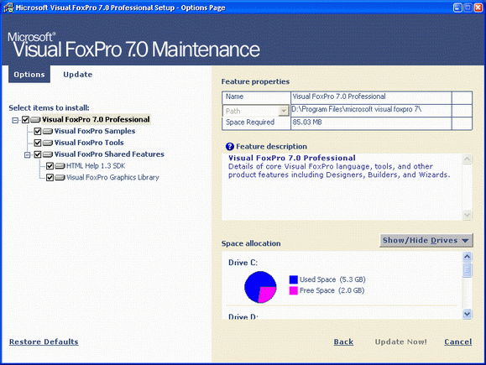The width and height of the screenshot is (486, 365).
Task: Click space allocation scroll down arrow
Action: (x=467, y=314)
